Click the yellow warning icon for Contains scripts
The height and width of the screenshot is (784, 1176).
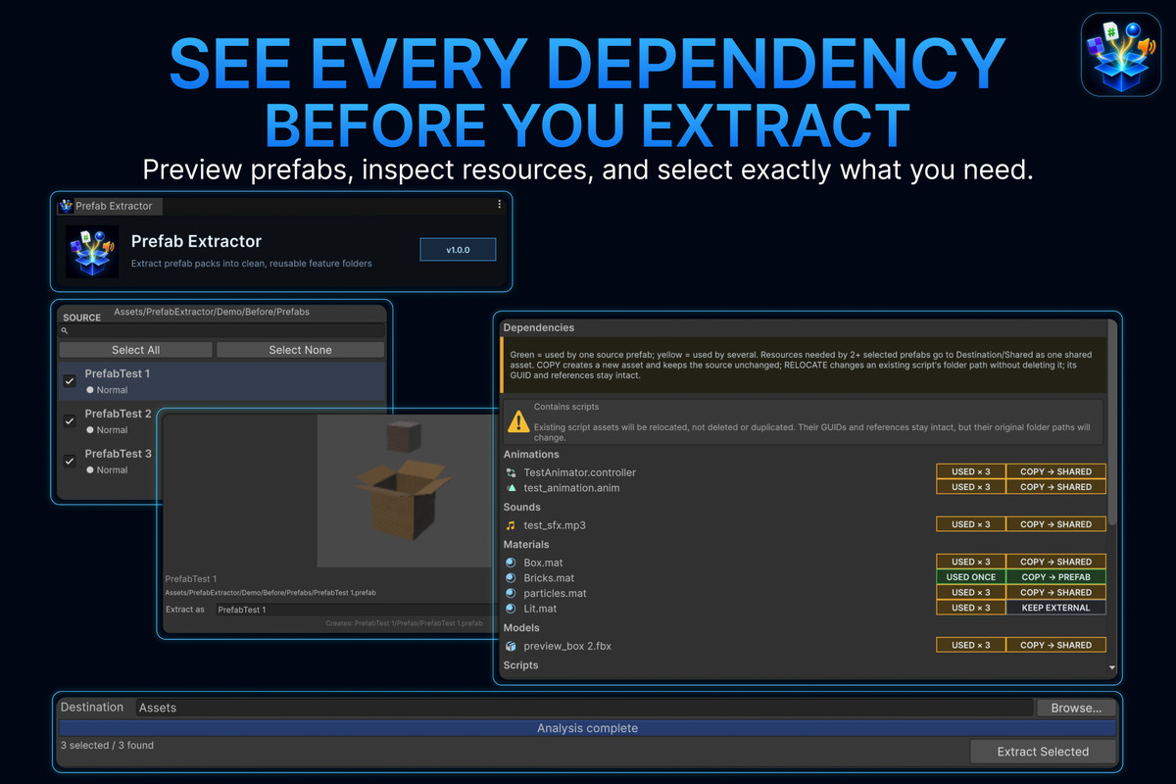[x=518, y=421]
